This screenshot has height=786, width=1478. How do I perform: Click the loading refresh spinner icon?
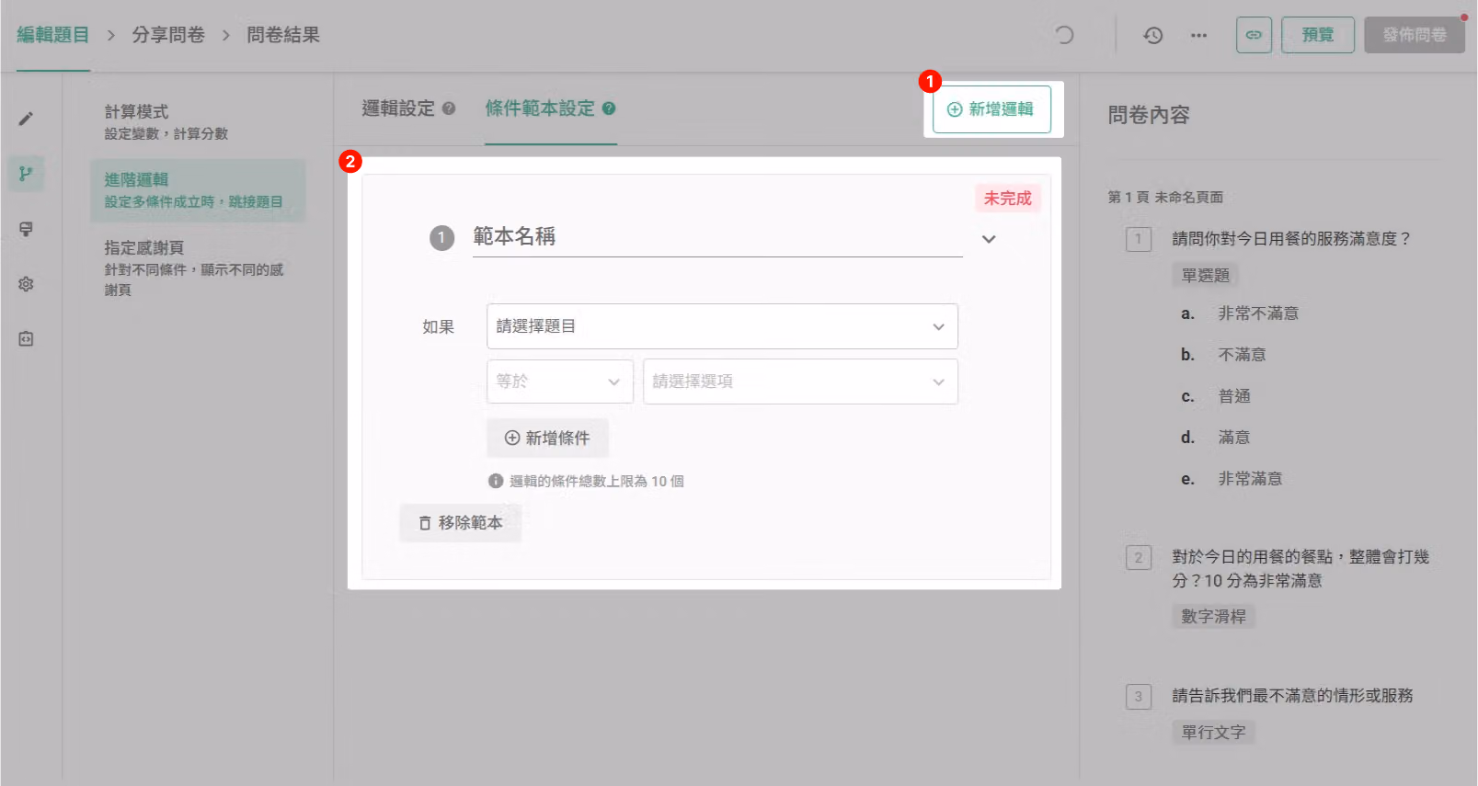(x=1064, y=35)
